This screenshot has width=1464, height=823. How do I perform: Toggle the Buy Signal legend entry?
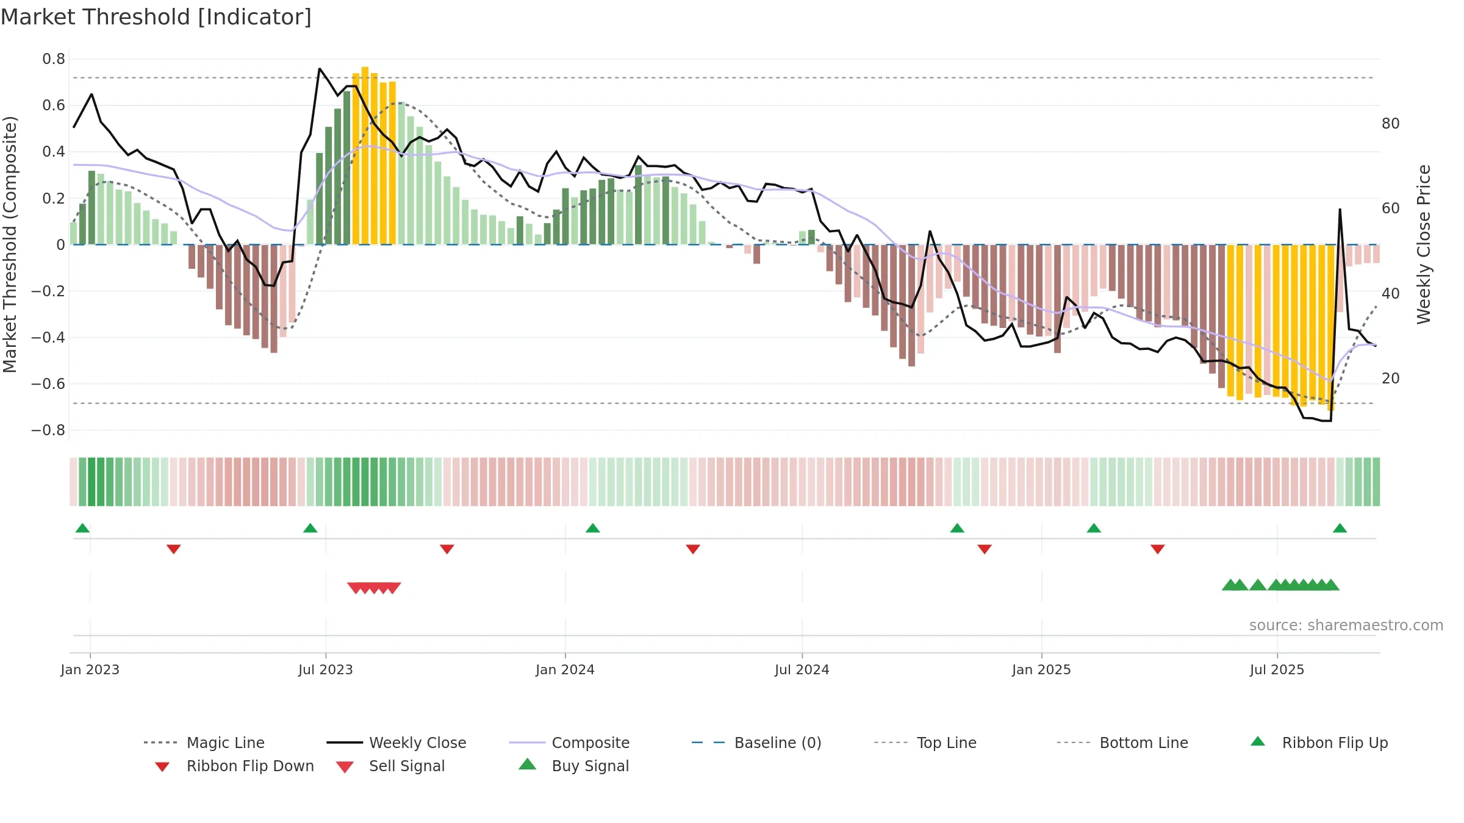click(573, 766)
